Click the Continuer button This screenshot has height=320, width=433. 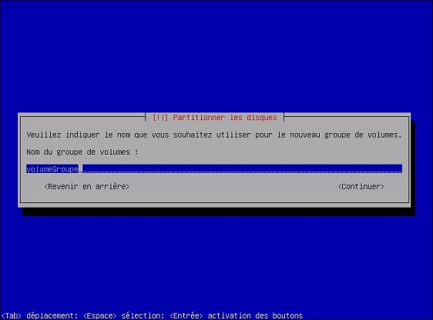[361, 187]
